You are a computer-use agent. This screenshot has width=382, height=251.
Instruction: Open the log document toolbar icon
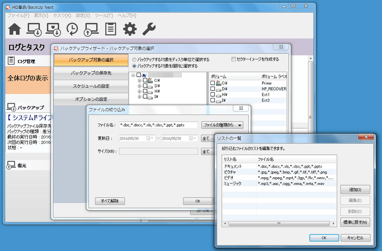110,29
